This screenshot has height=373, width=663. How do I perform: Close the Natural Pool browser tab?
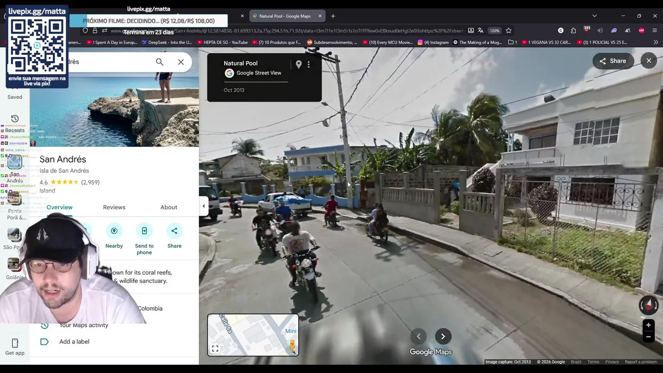point(320,16)
